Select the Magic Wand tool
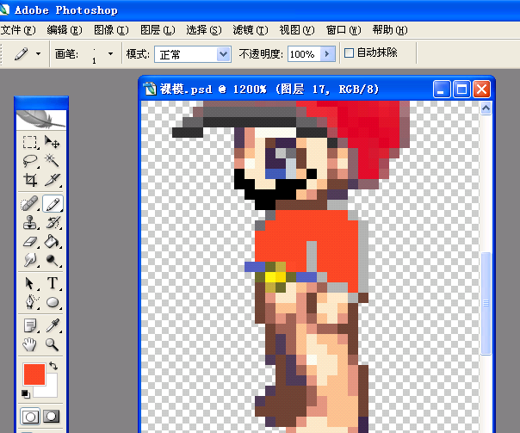This screenshot has height=433, width=520. tap(52, 161)
